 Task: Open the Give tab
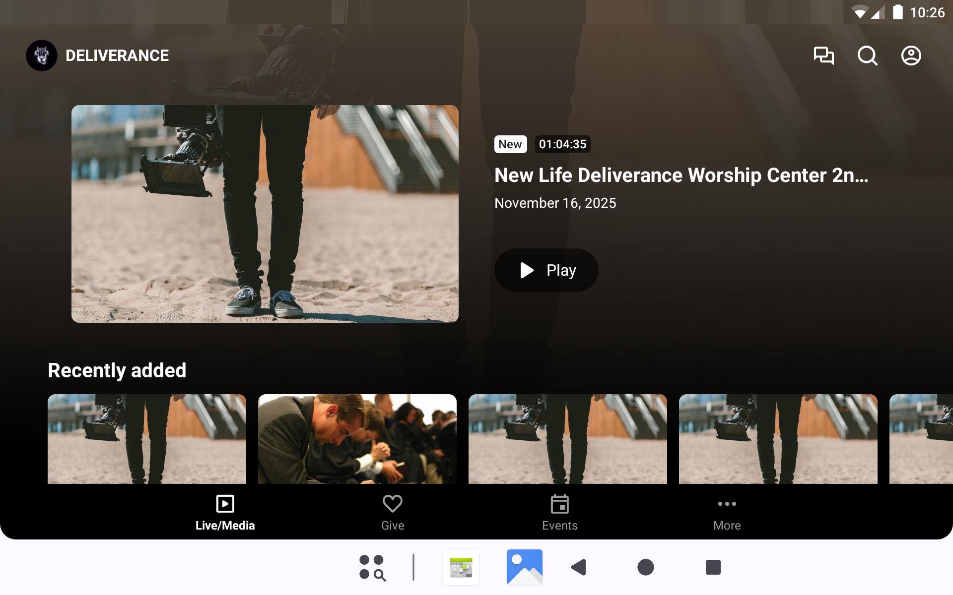coord(392,513)
